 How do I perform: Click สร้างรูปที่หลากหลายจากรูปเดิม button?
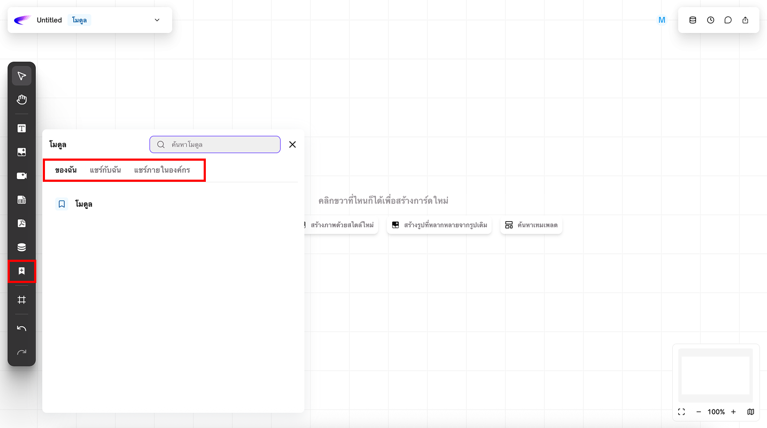439,225
